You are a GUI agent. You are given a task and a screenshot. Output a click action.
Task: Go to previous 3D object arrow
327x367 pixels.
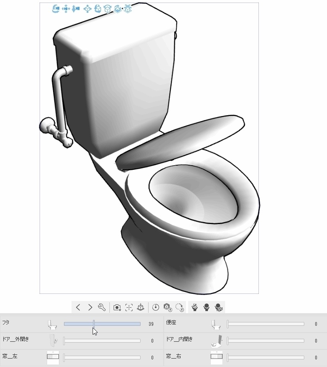click(78, 307)
